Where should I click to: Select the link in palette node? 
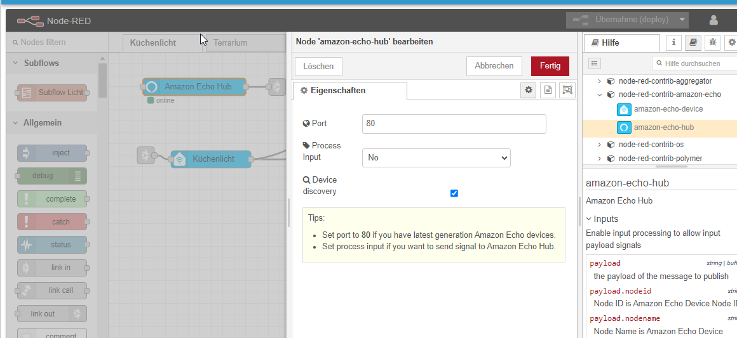coord(51,268)
